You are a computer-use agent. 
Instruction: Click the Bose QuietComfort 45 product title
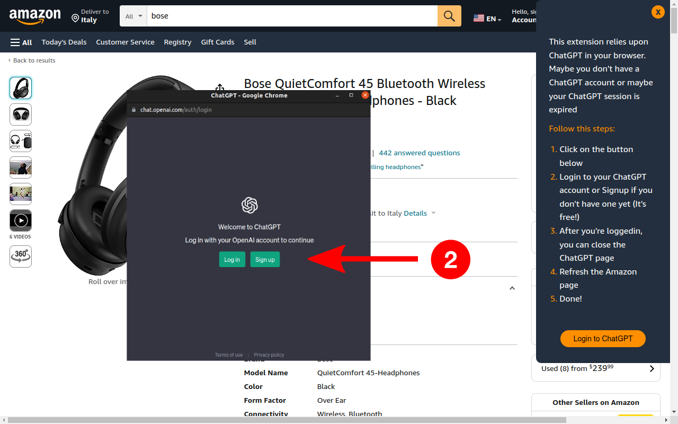[x=365, y=92]
